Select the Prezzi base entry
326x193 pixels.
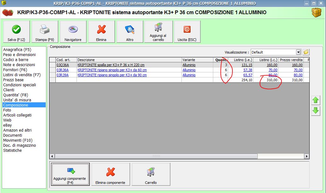coord(13,80)
